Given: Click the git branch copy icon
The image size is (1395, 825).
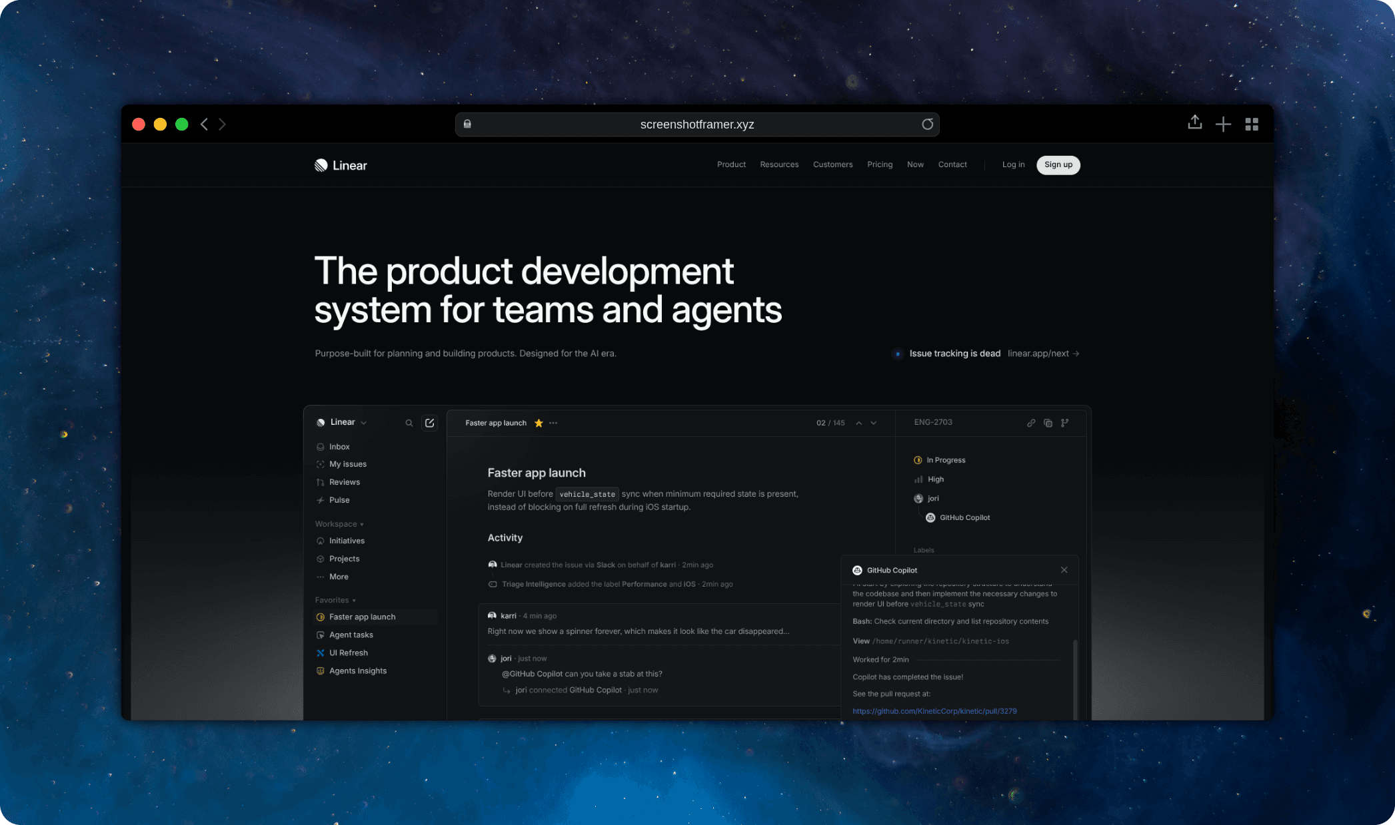Looking at the screenshot, I should tap(1065, 423).
